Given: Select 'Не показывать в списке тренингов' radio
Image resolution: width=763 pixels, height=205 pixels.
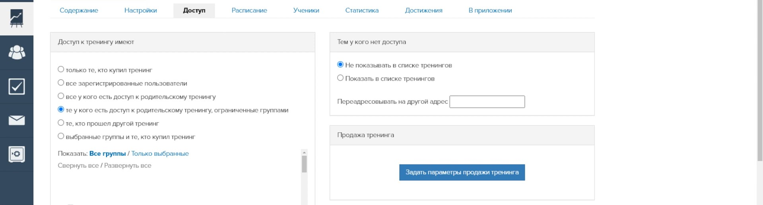Looking at the screenshot, I should (x=340, y=64).
